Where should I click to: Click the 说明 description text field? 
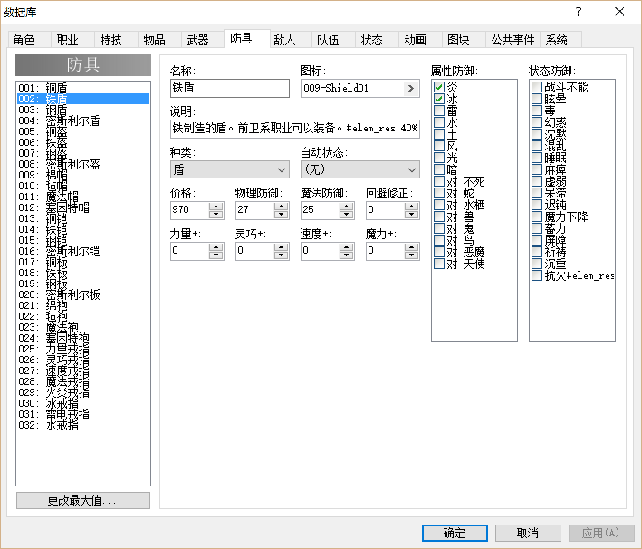coord(295,129)
